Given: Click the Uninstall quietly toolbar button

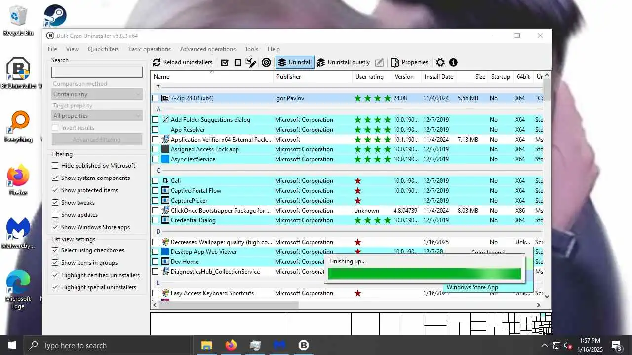Looking at the screenshot, I should click(x=343, y=62).
